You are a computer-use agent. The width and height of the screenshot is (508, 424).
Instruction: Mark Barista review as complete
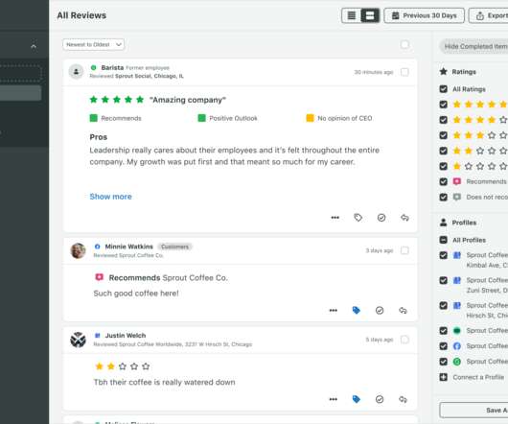click(381, 218)
